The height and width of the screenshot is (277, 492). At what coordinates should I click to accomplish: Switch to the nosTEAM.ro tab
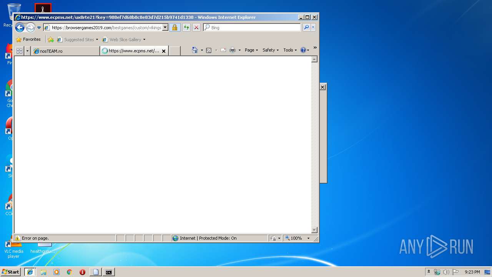65,51
